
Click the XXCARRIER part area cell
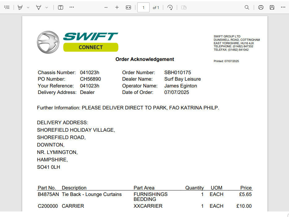pos(148,206)
